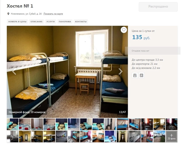Add hostel to favorites with heart icon

tap(124, 30)
